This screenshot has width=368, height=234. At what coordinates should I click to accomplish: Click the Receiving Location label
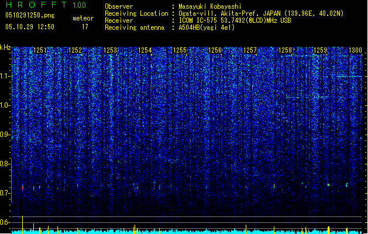(x=136, y=13)
